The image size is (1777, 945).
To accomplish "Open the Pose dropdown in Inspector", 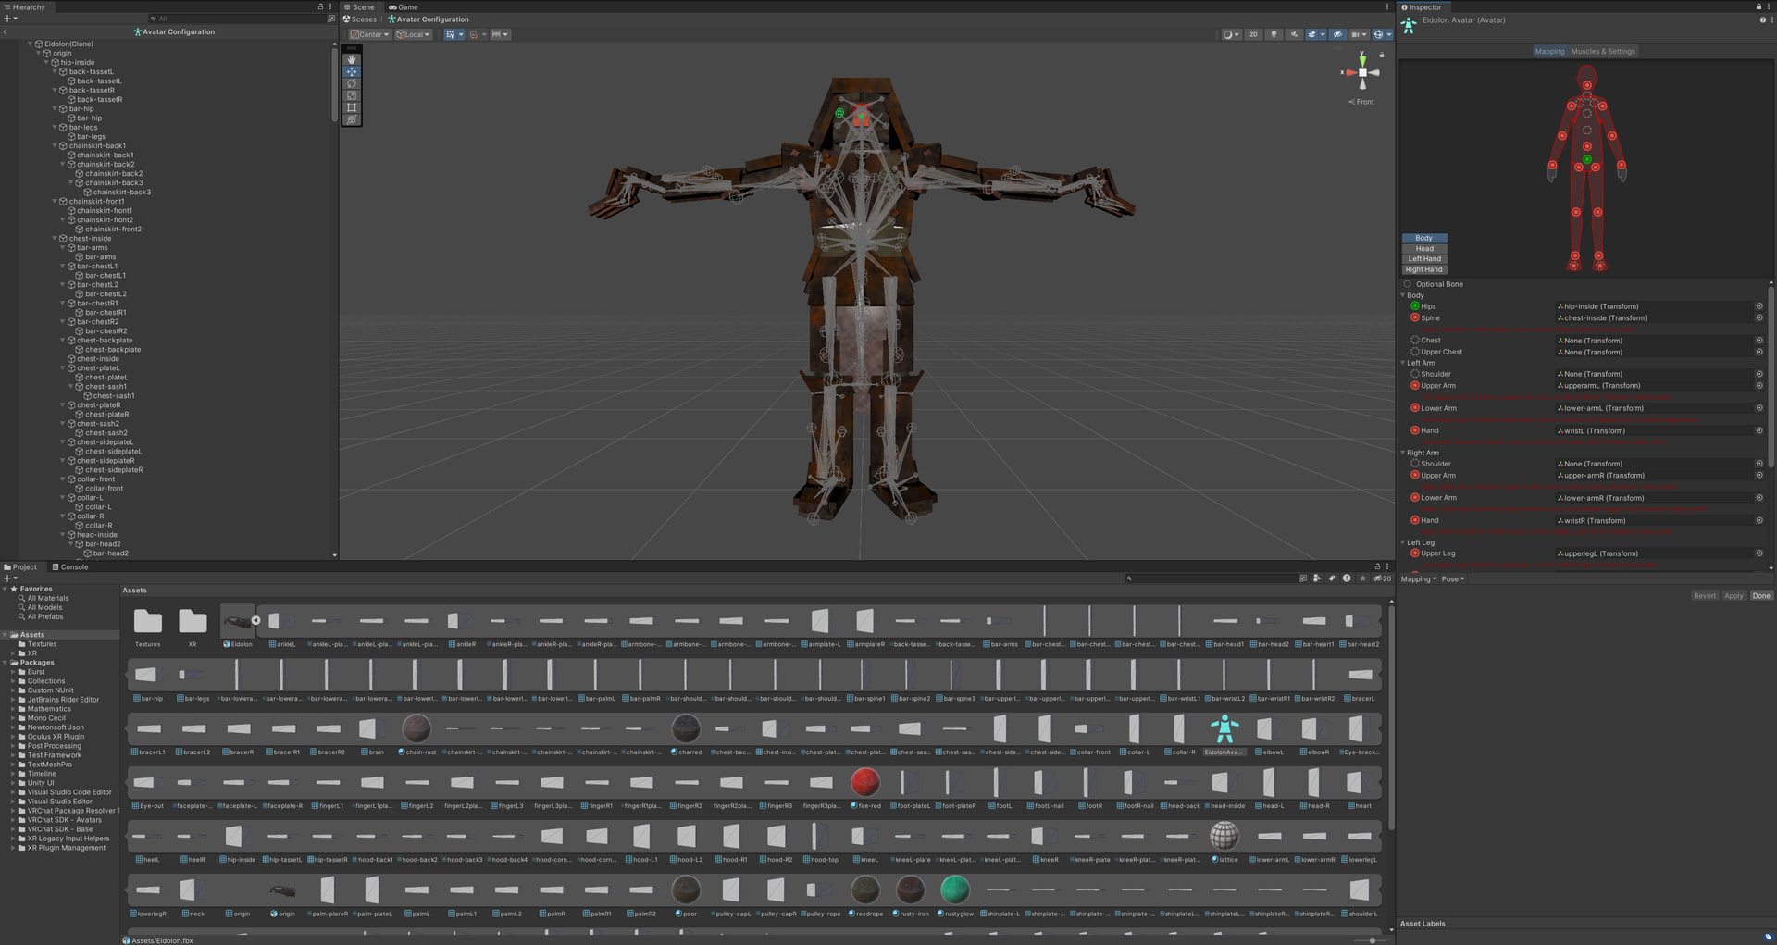I will [x=1453, y=579].
